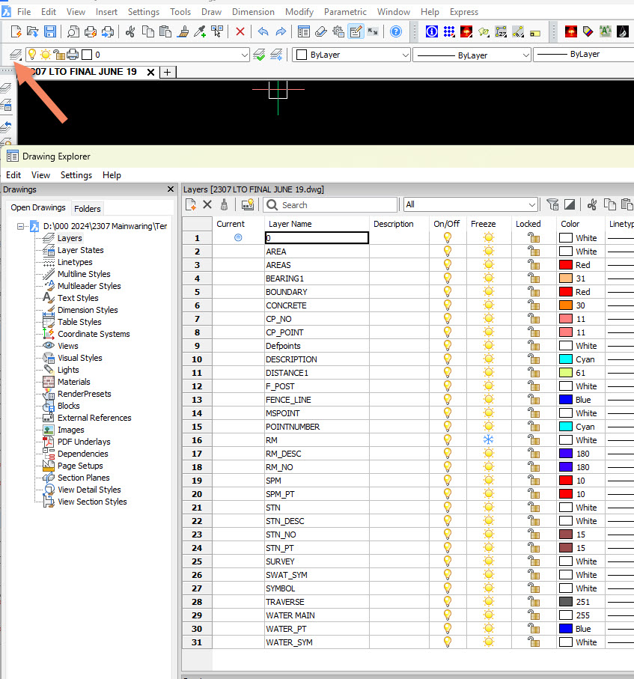634x679 pixels.
Task: Close the 2307 LTO FINAL JUNE 19 tab
Action: point(150,73)
